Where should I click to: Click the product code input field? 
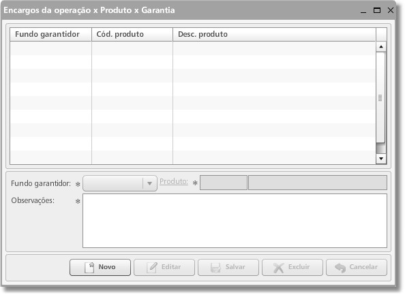(x=224, y=183)
